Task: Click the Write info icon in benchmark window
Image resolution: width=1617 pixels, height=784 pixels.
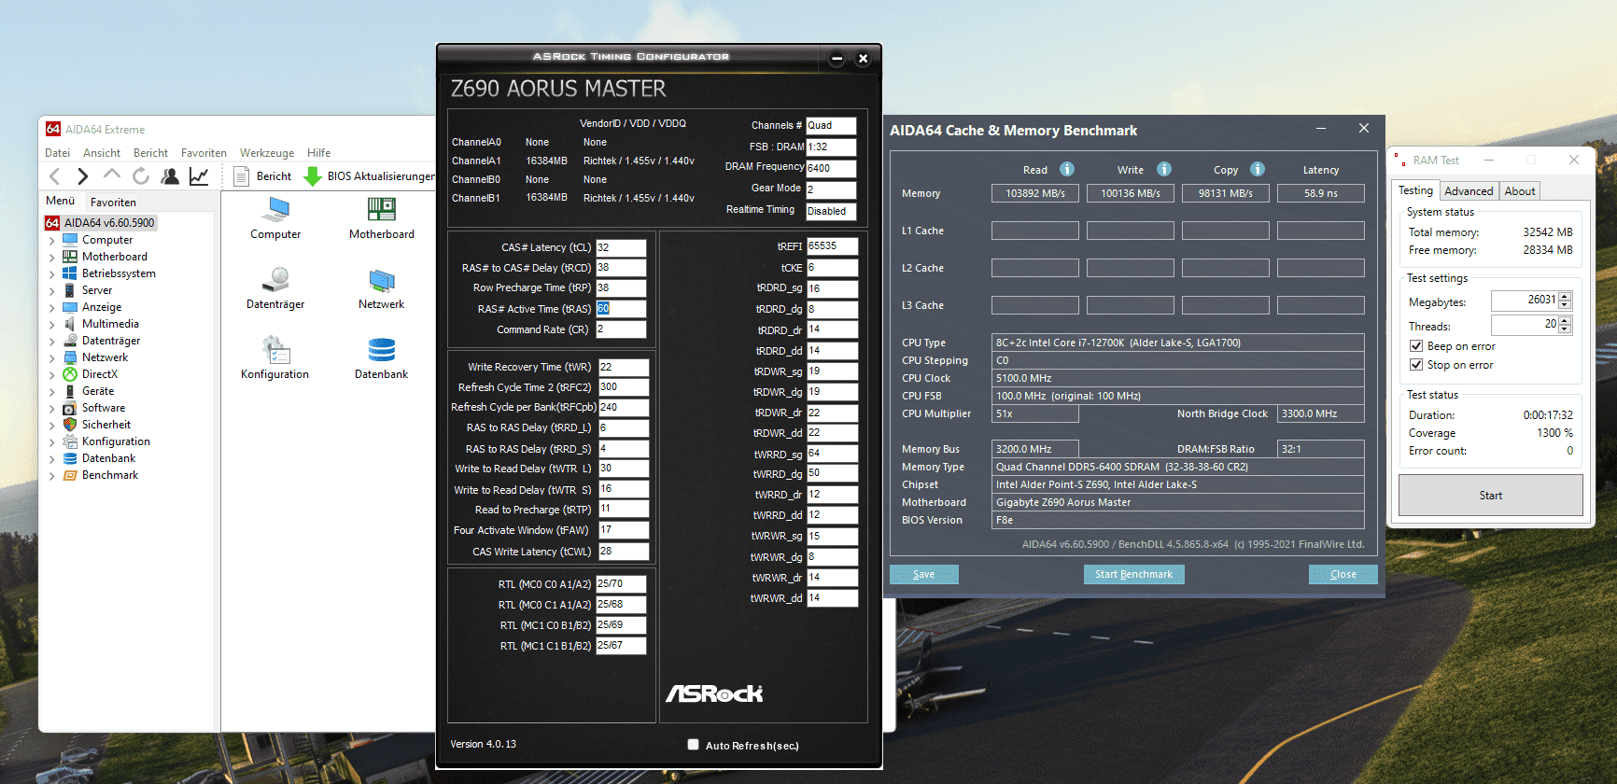Action: [x=1164, y=169]
